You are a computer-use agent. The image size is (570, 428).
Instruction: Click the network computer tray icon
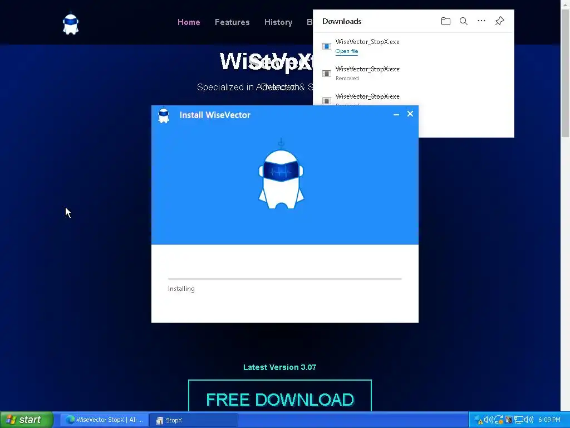(x=518, y=420)
